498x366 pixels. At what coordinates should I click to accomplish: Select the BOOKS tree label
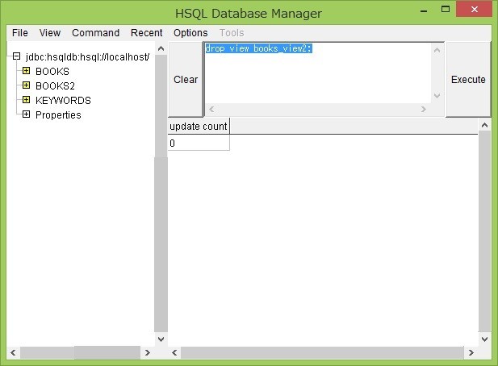(x=52, y=72)
